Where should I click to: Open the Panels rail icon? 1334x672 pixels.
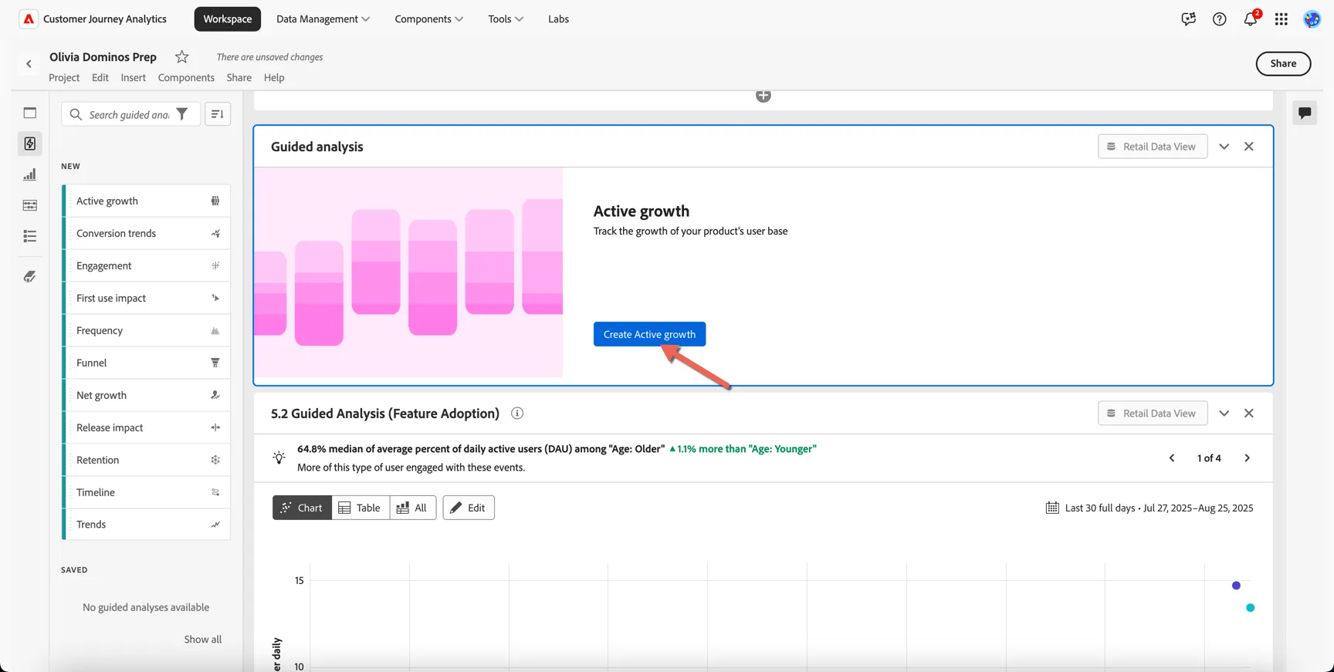[30, 113]
